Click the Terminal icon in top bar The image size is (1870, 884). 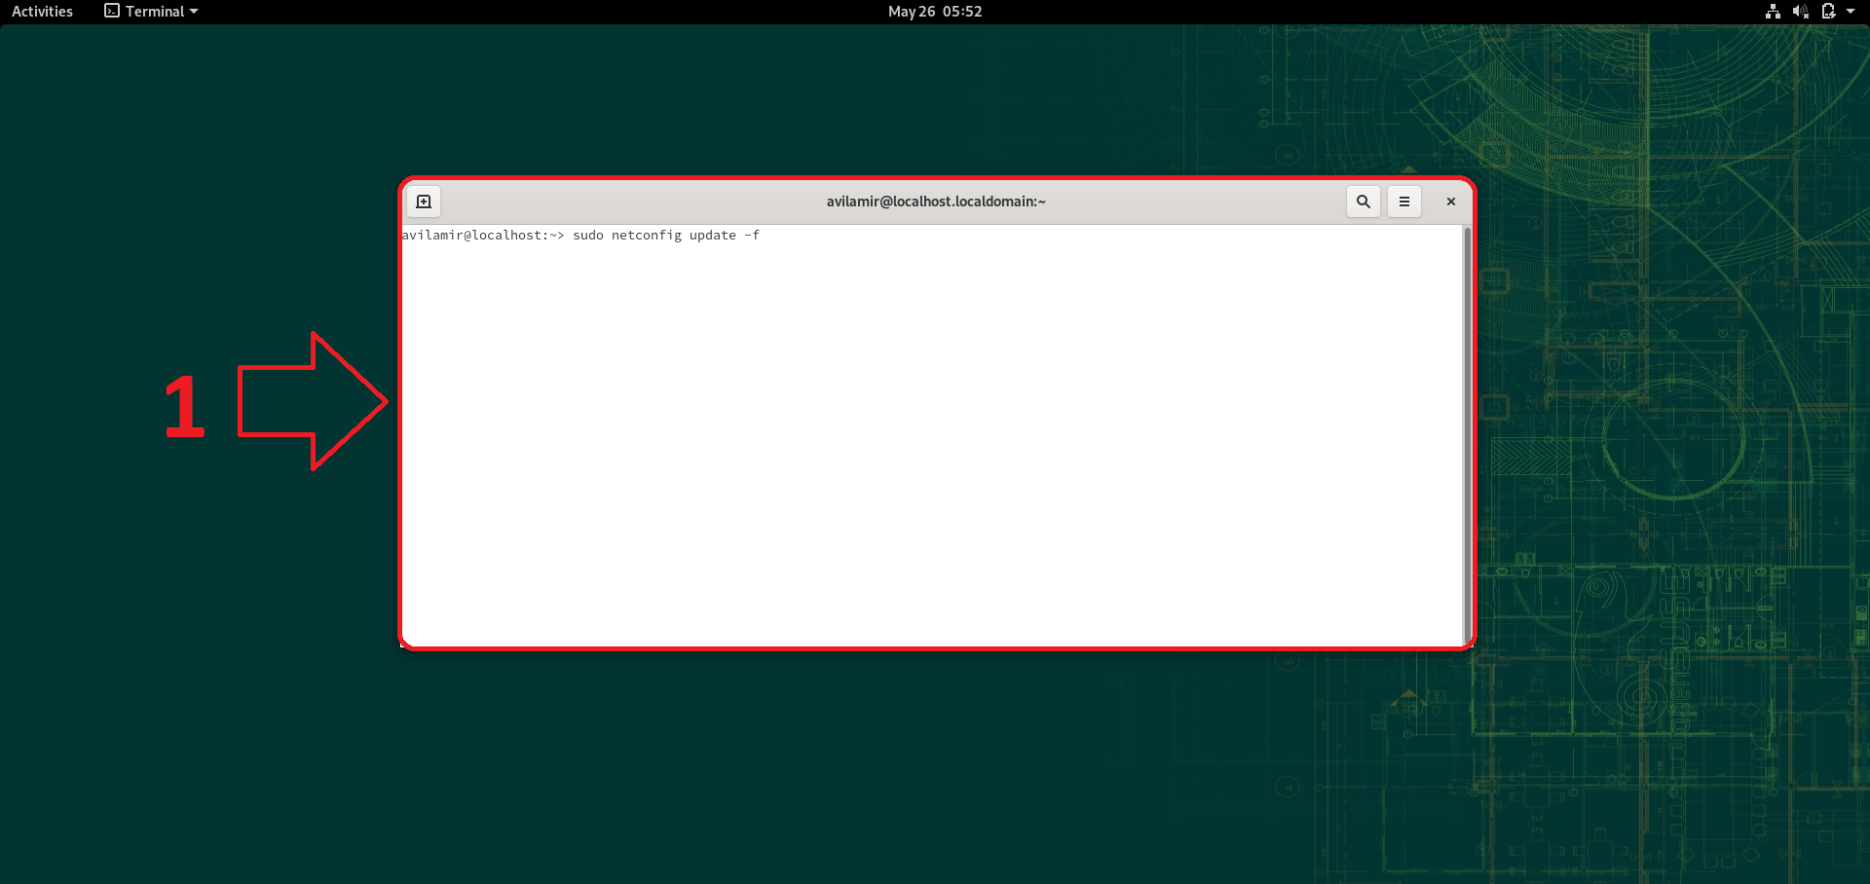112,12
